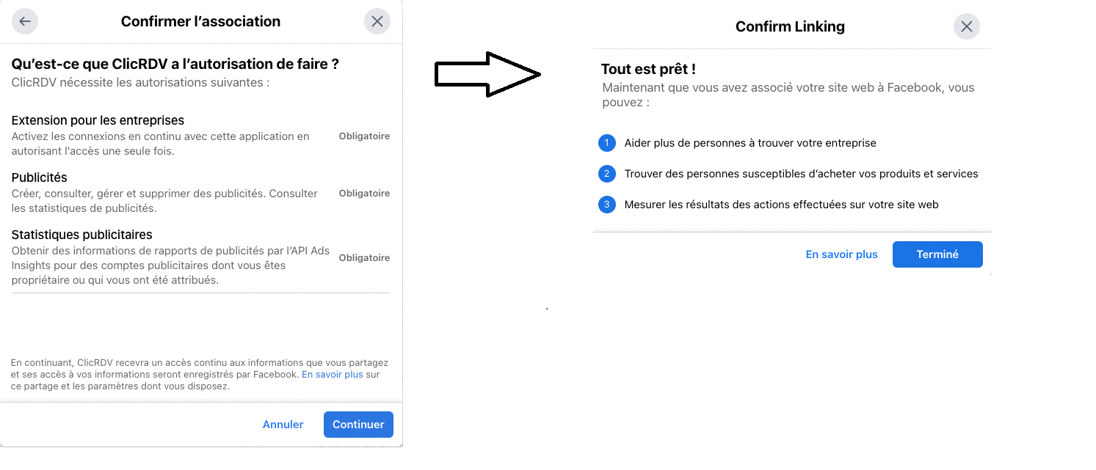Close the Confirmer l'association dialog
Image resolution: width=1096 pixels, height=470 pixels.
(377, 21)
